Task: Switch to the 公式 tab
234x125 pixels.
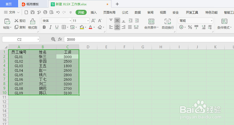Action: (125, 13)
